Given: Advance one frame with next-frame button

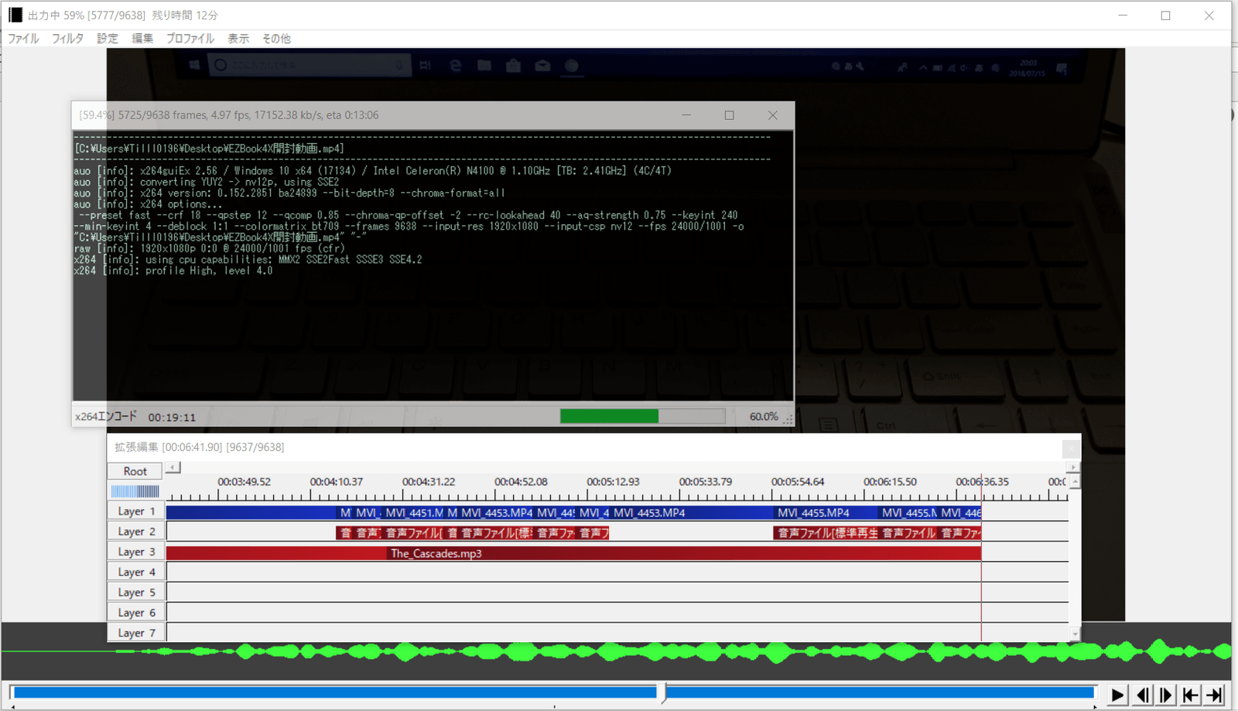Looking at the screenshot, I should [1166, 695].
